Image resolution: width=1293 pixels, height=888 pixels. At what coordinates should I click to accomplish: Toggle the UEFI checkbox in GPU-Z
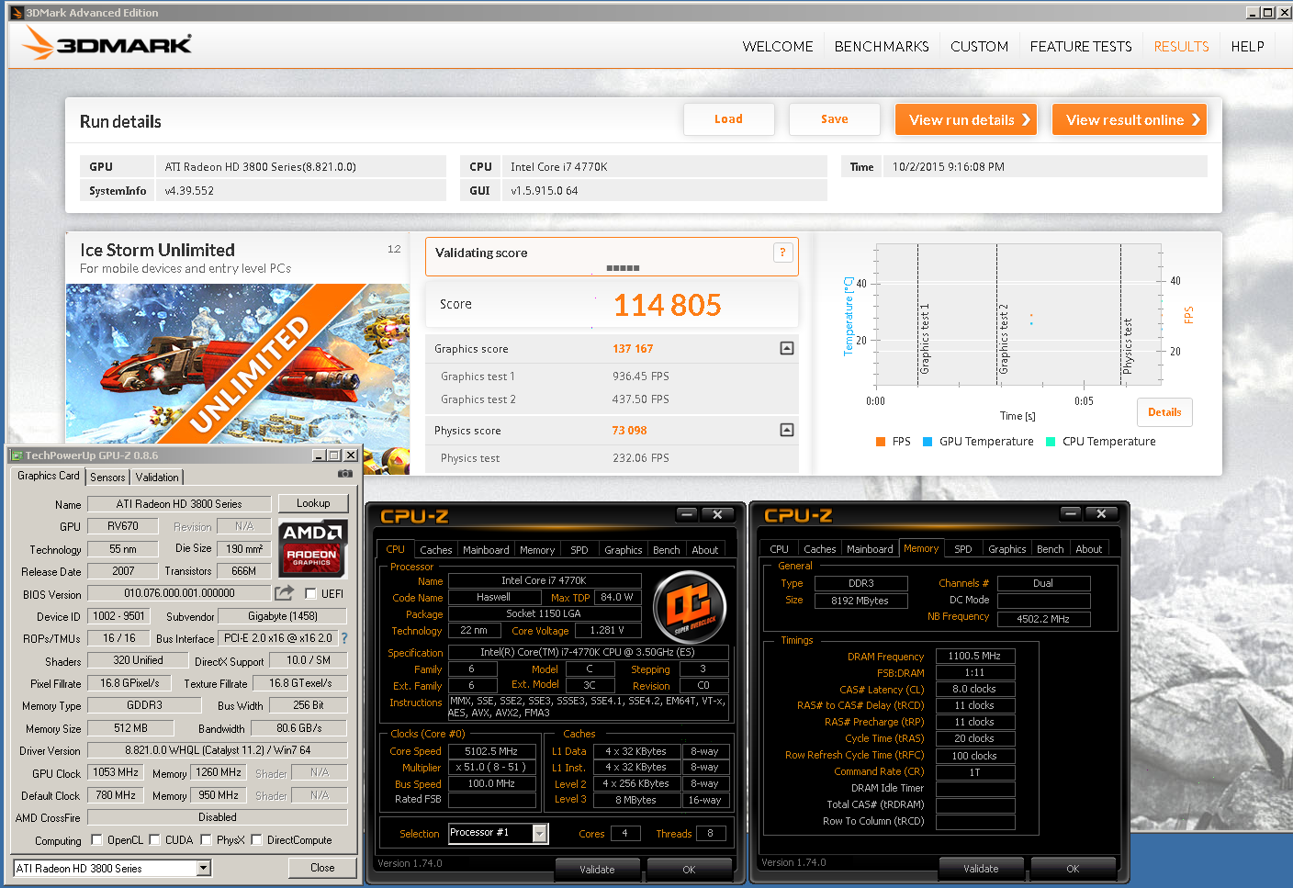[310, 593]
